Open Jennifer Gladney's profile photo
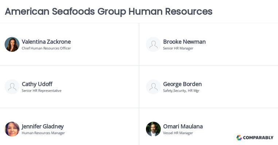The height and width of the screenshot is (145, 278). coord(12,129)
